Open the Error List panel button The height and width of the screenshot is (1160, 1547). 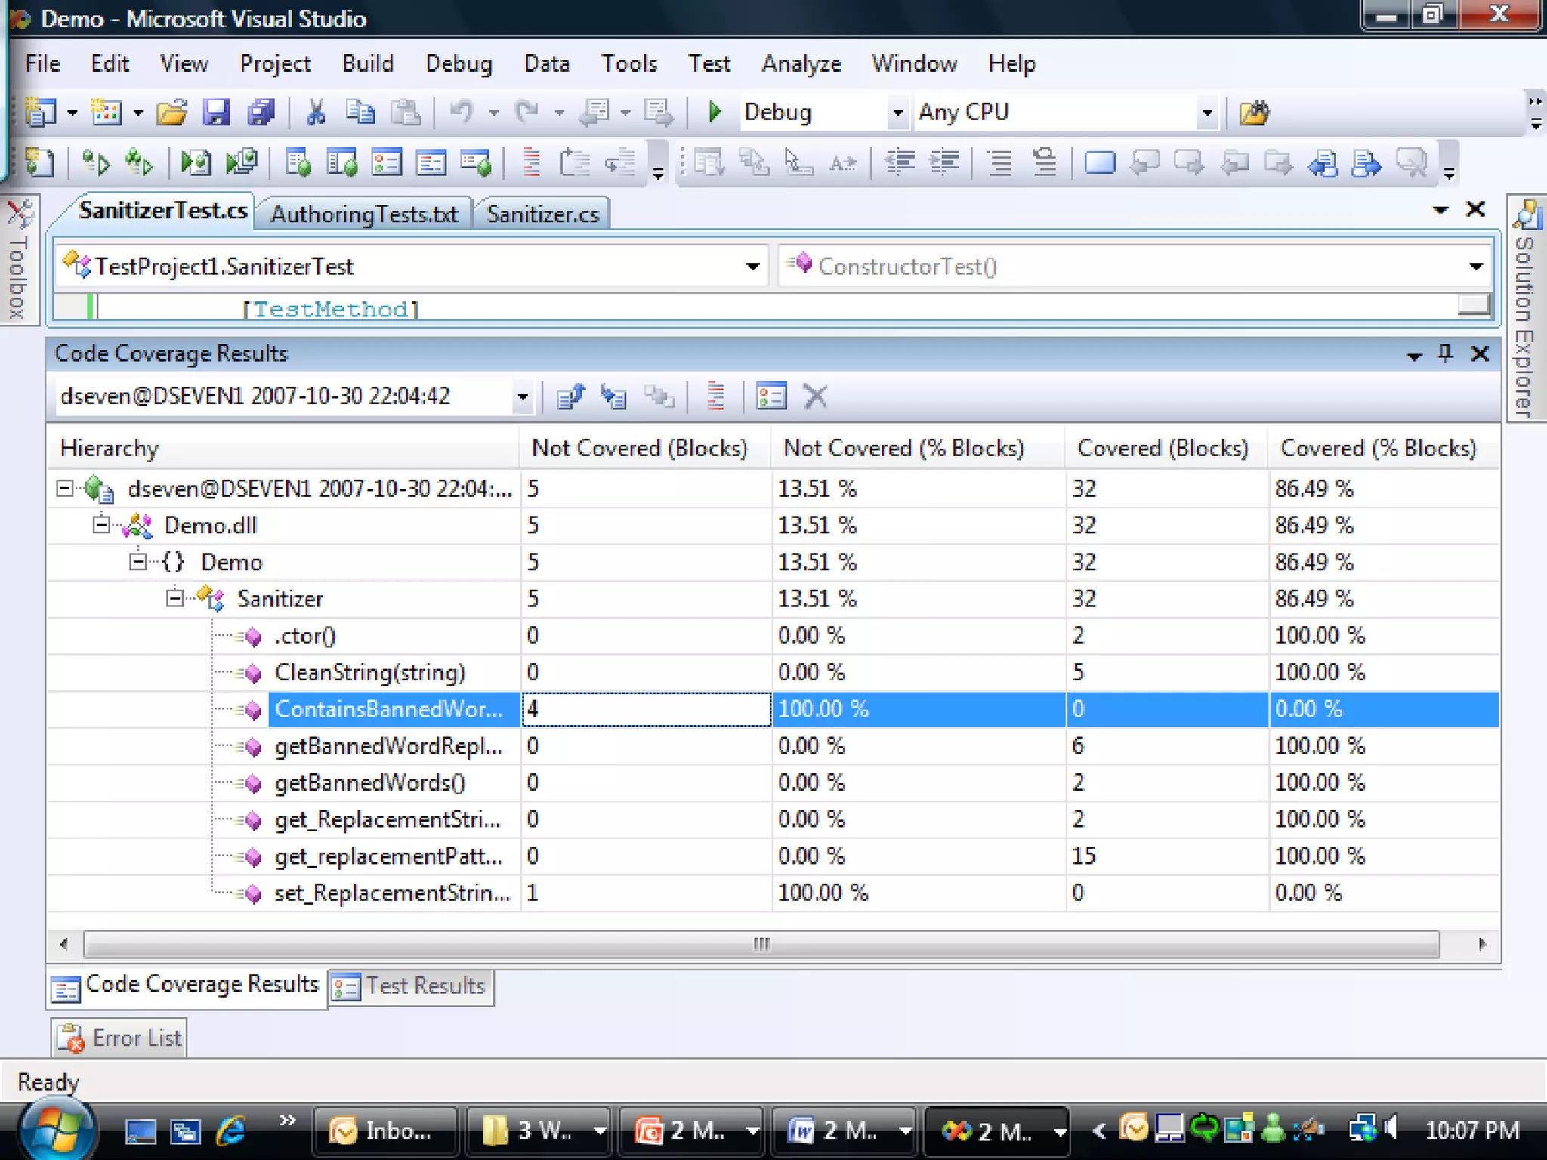[120, 1038]
